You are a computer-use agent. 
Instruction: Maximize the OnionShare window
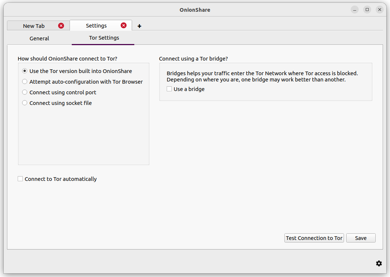pyautogui.click(x=367, y=10)
